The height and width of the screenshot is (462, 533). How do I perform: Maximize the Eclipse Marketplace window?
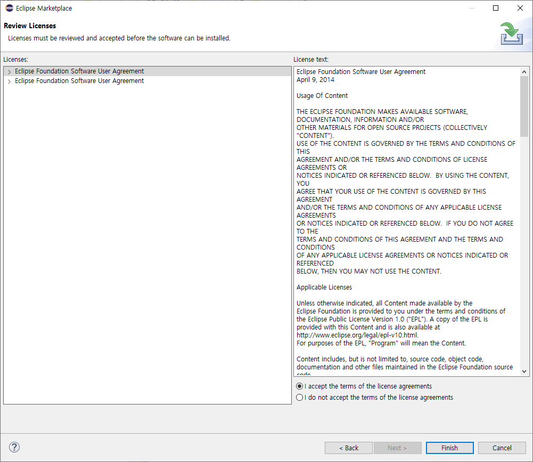click(496, 8)
